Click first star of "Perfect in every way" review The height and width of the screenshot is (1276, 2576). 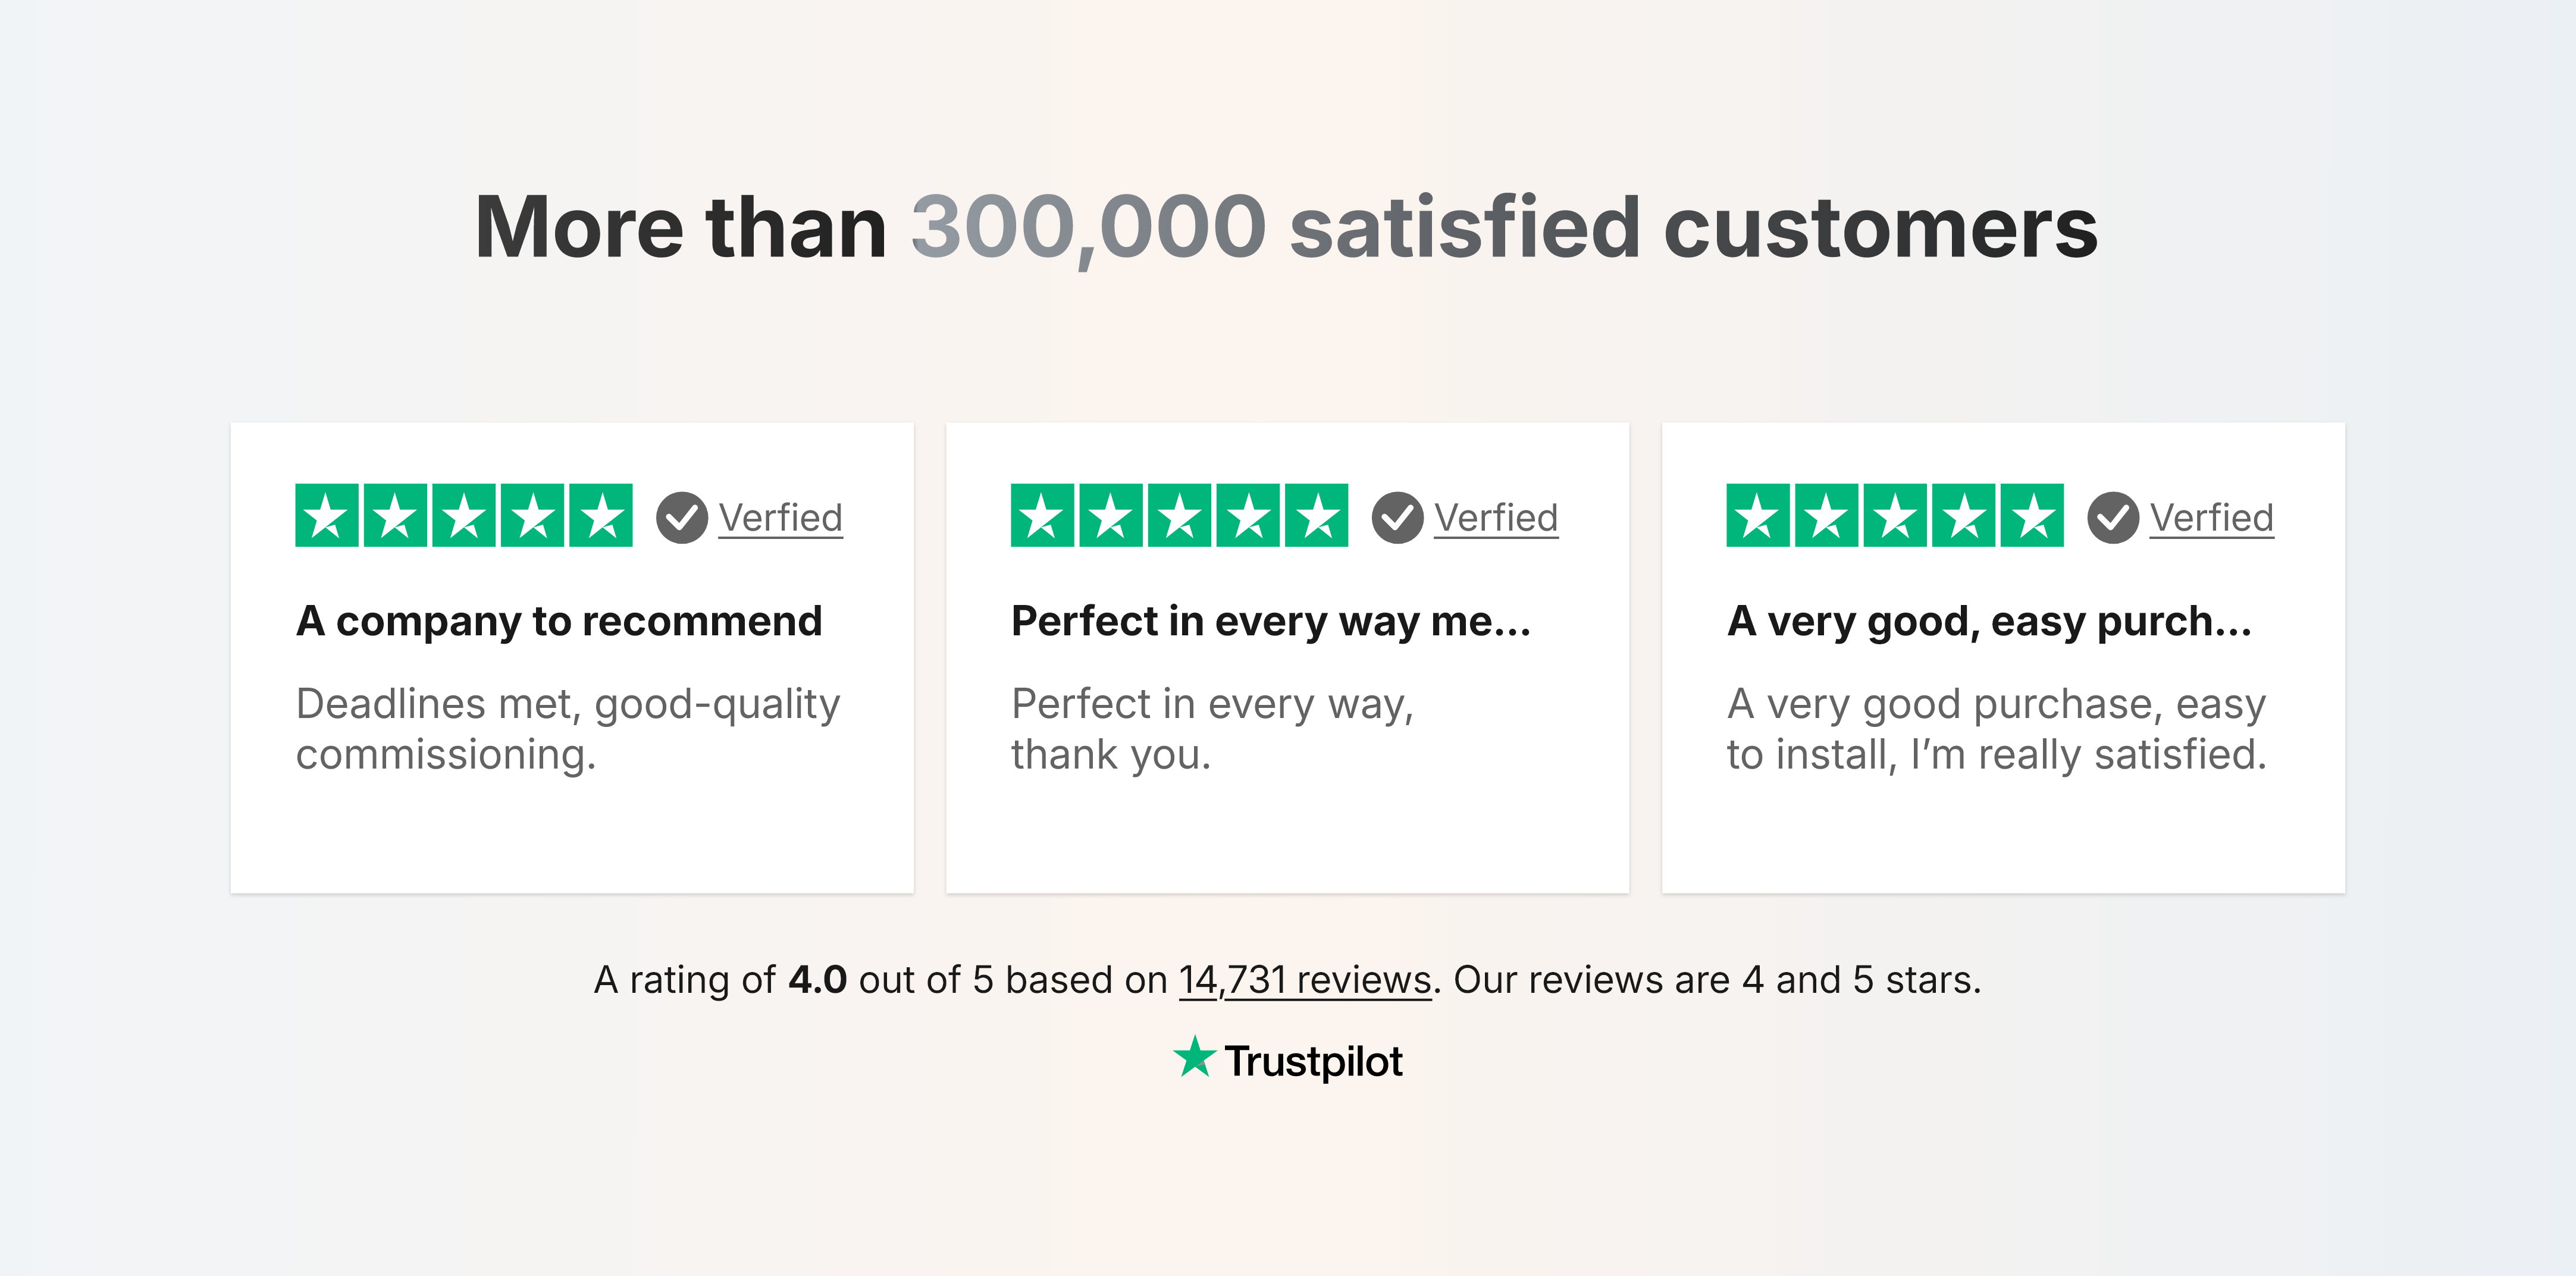(1042, 516)
